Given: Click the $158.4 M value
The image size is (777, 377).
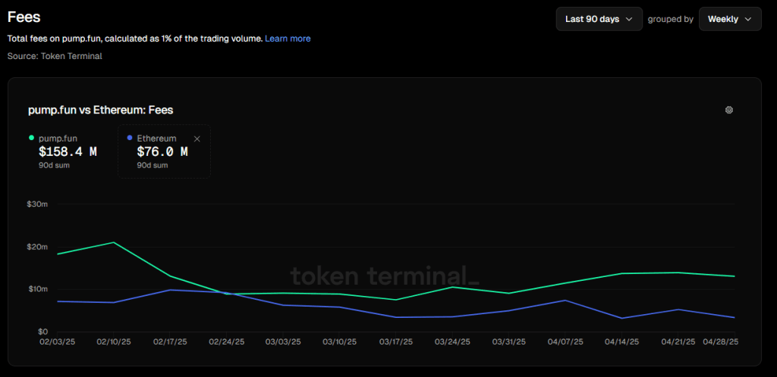Looking at the screenshot, I should pyautogui.click(x=68, y=151).
